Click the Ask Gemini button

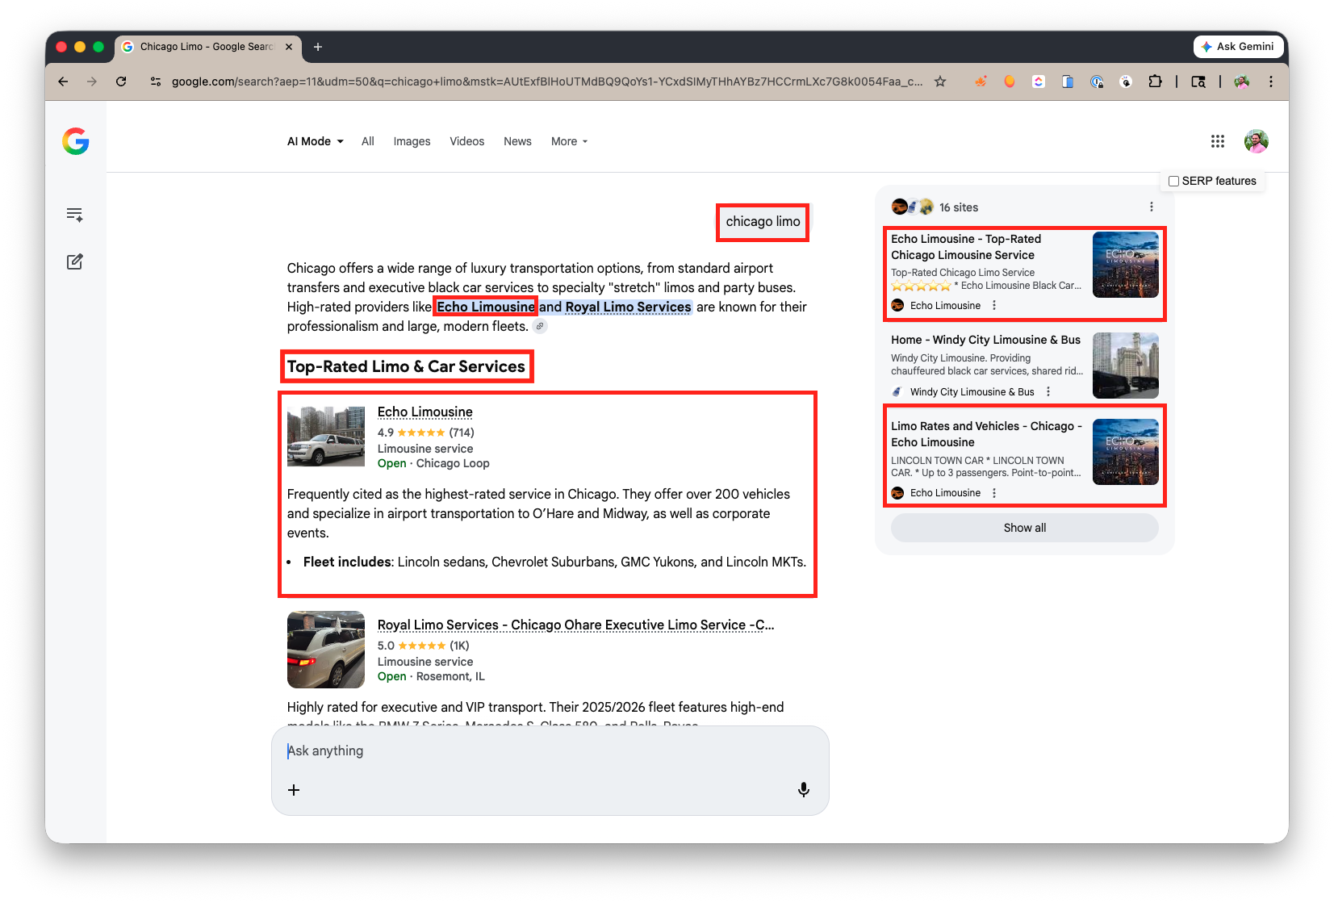pos(1237,47)
